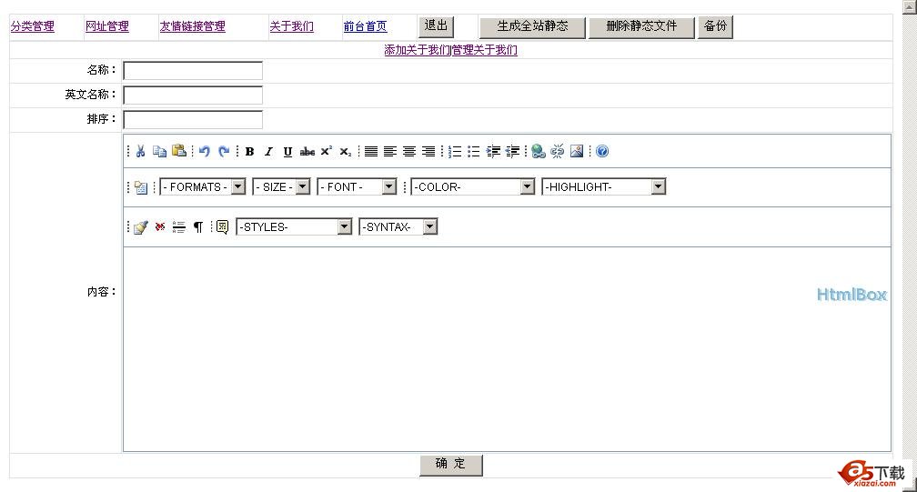Open the 分类管理 menu link
The height and width of the screenshot is (492, 917).
click(33, 26)
